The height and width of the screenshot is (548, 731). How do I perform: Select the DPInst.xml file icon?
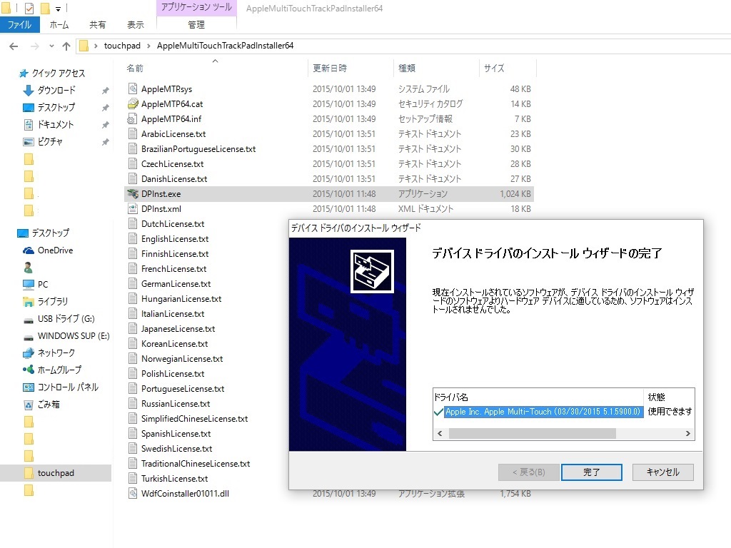click(x=133, y=209)
